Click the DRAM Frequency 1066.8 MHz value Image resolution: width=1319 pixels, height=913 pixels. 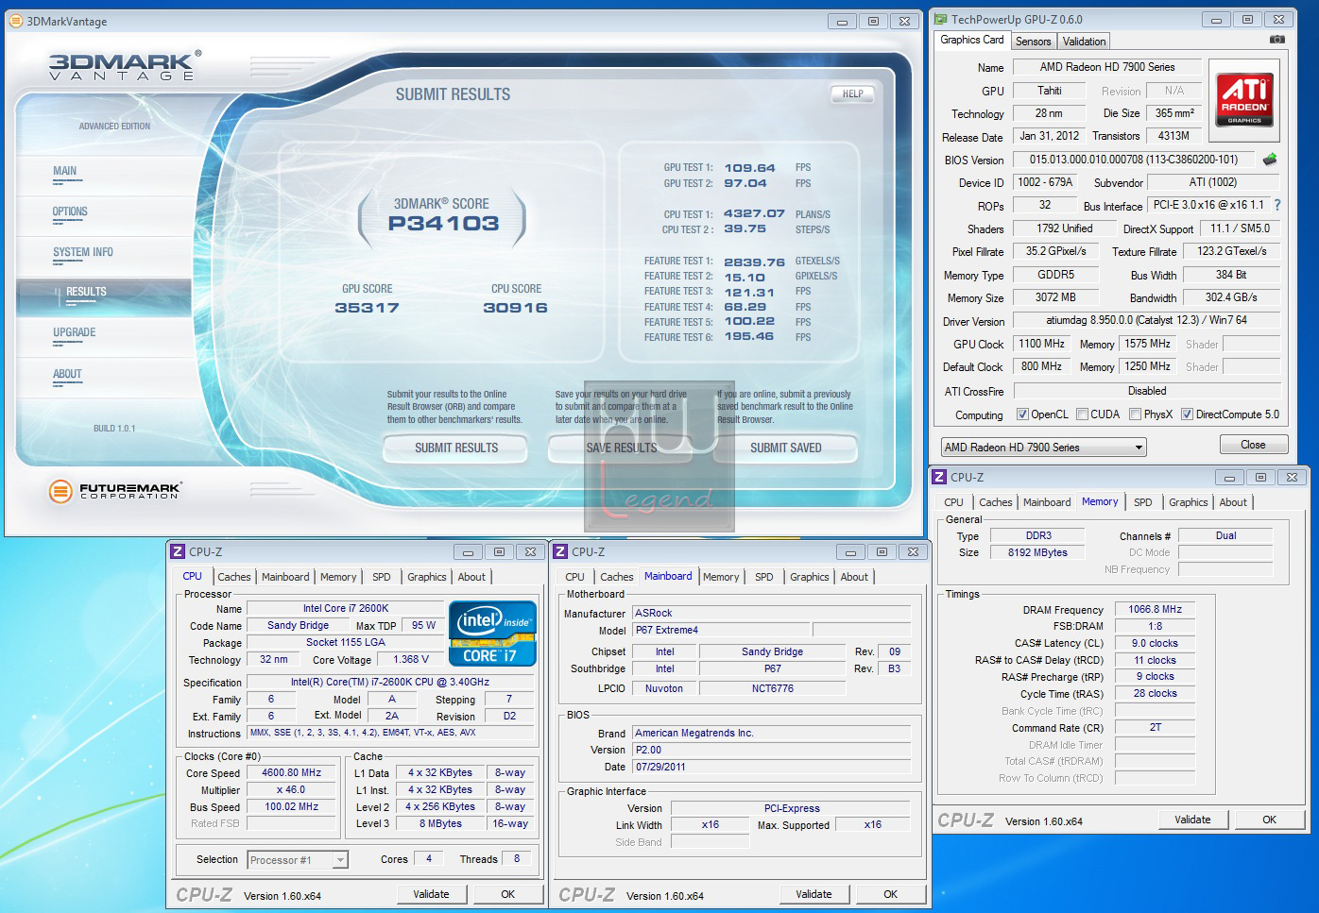click(x=1155, y=609)
